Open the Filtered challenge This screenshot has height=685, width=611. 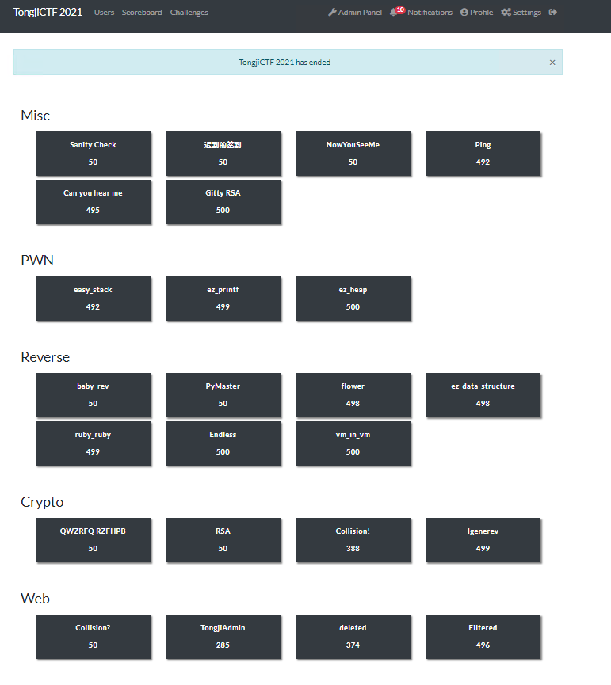[483, 637]
